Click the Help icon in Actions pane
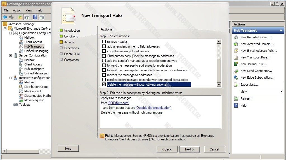This screenshot has width=286, height=160. [236, 105]
